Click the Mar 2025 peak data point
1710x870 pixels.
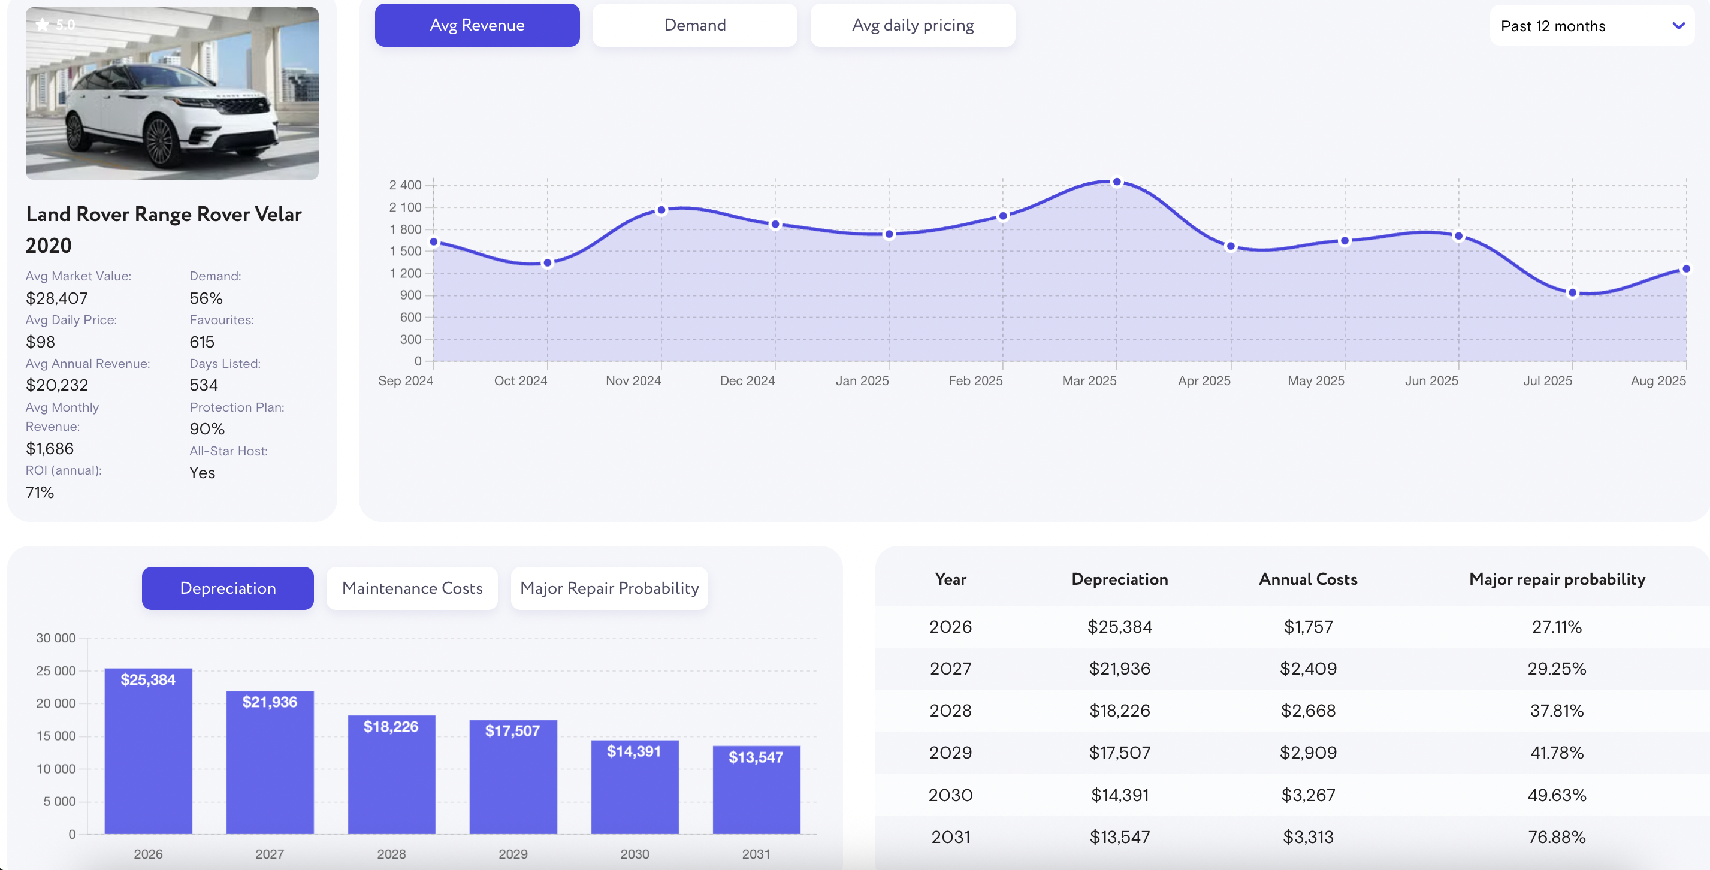[x=1117, y=182]
